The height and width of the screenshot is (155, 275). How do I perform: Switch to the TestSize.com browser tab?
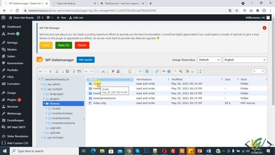(122, 3)
